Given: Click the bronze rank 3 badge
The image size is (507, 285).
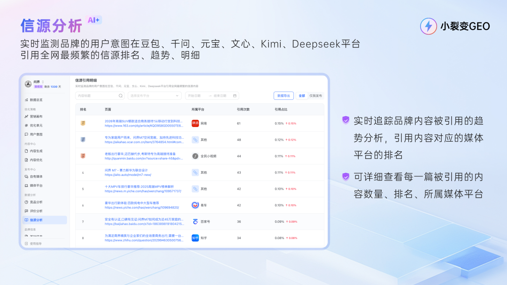Looking at the screenshot, I should (83, 156).
